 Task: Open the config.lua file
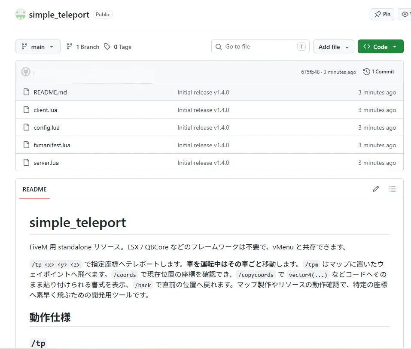(x=47, y=127)
